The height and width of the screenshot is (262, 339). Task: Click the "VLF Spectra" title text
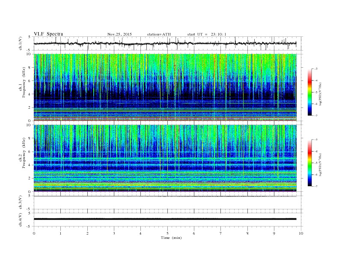click(48, 34)
